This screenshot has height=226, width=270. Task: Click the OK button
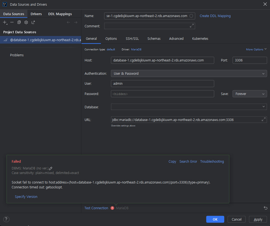pos(215,219)
